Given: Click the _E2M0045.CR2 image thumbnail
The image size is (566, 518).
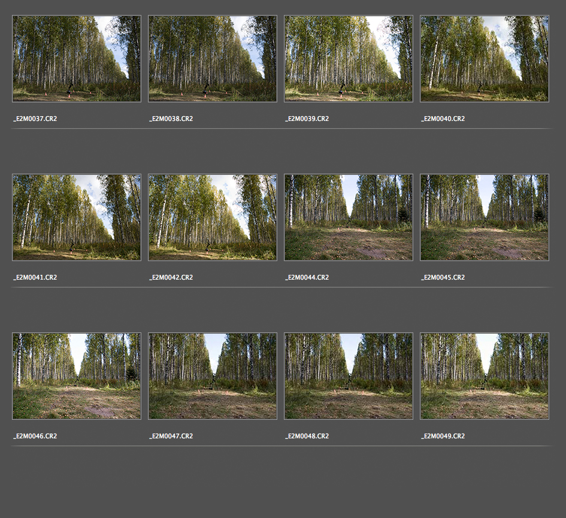Looking at the screenshot, I should [485, 217].
